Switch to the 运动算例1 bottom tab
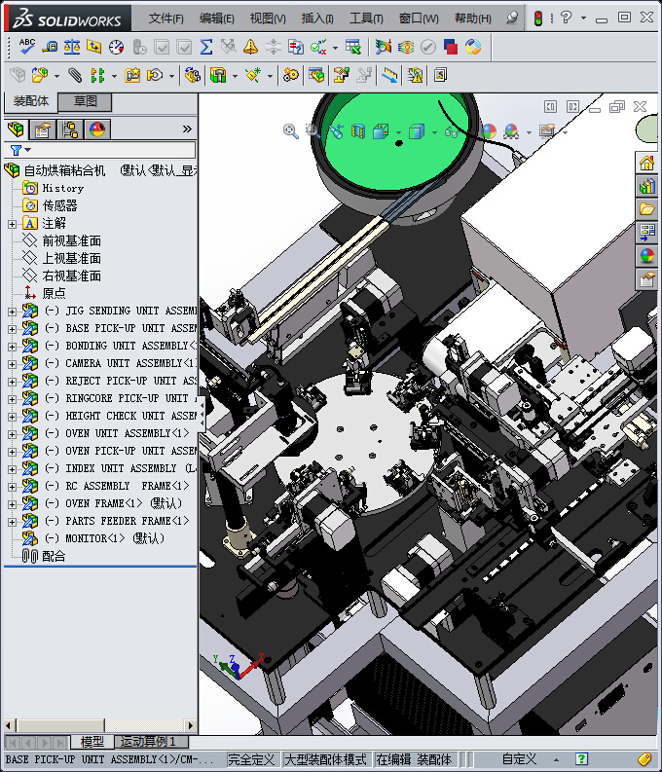The image size is (662, 772). click(148, 742)
